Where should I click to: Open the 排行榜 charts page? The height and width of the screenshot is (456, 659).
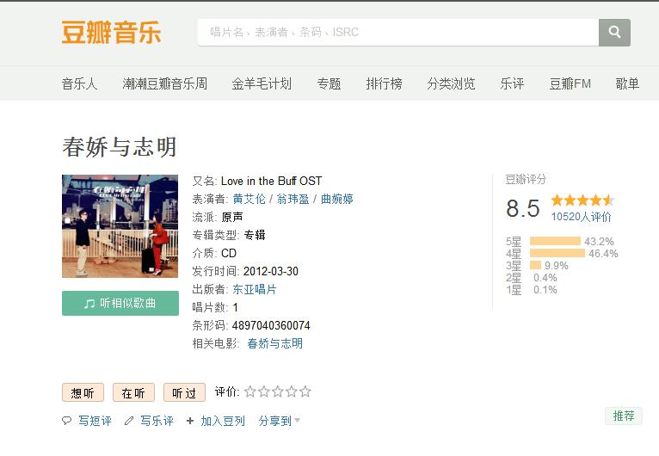click(384, 83)
